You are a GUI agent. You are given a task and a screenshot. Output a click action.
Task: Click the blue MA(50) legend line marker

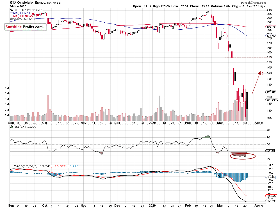[x=12, y=13]
